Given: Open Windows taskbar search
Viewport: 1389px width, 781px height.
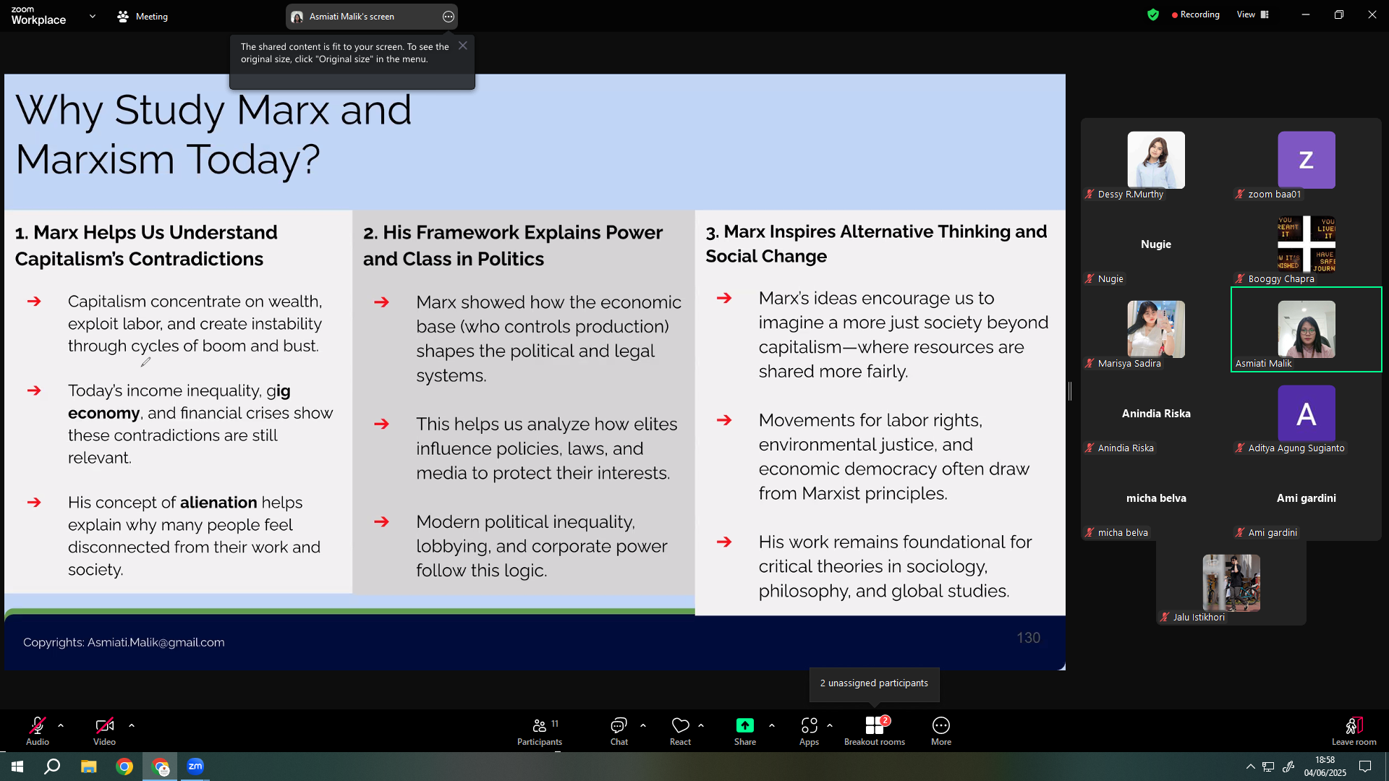Looking at the screenshot, I should click(52, 767).
